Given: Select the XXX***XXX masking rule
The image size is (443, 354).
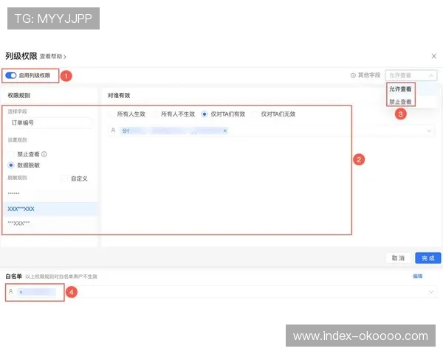Looking at the screenshot, I should click(50, 209).
